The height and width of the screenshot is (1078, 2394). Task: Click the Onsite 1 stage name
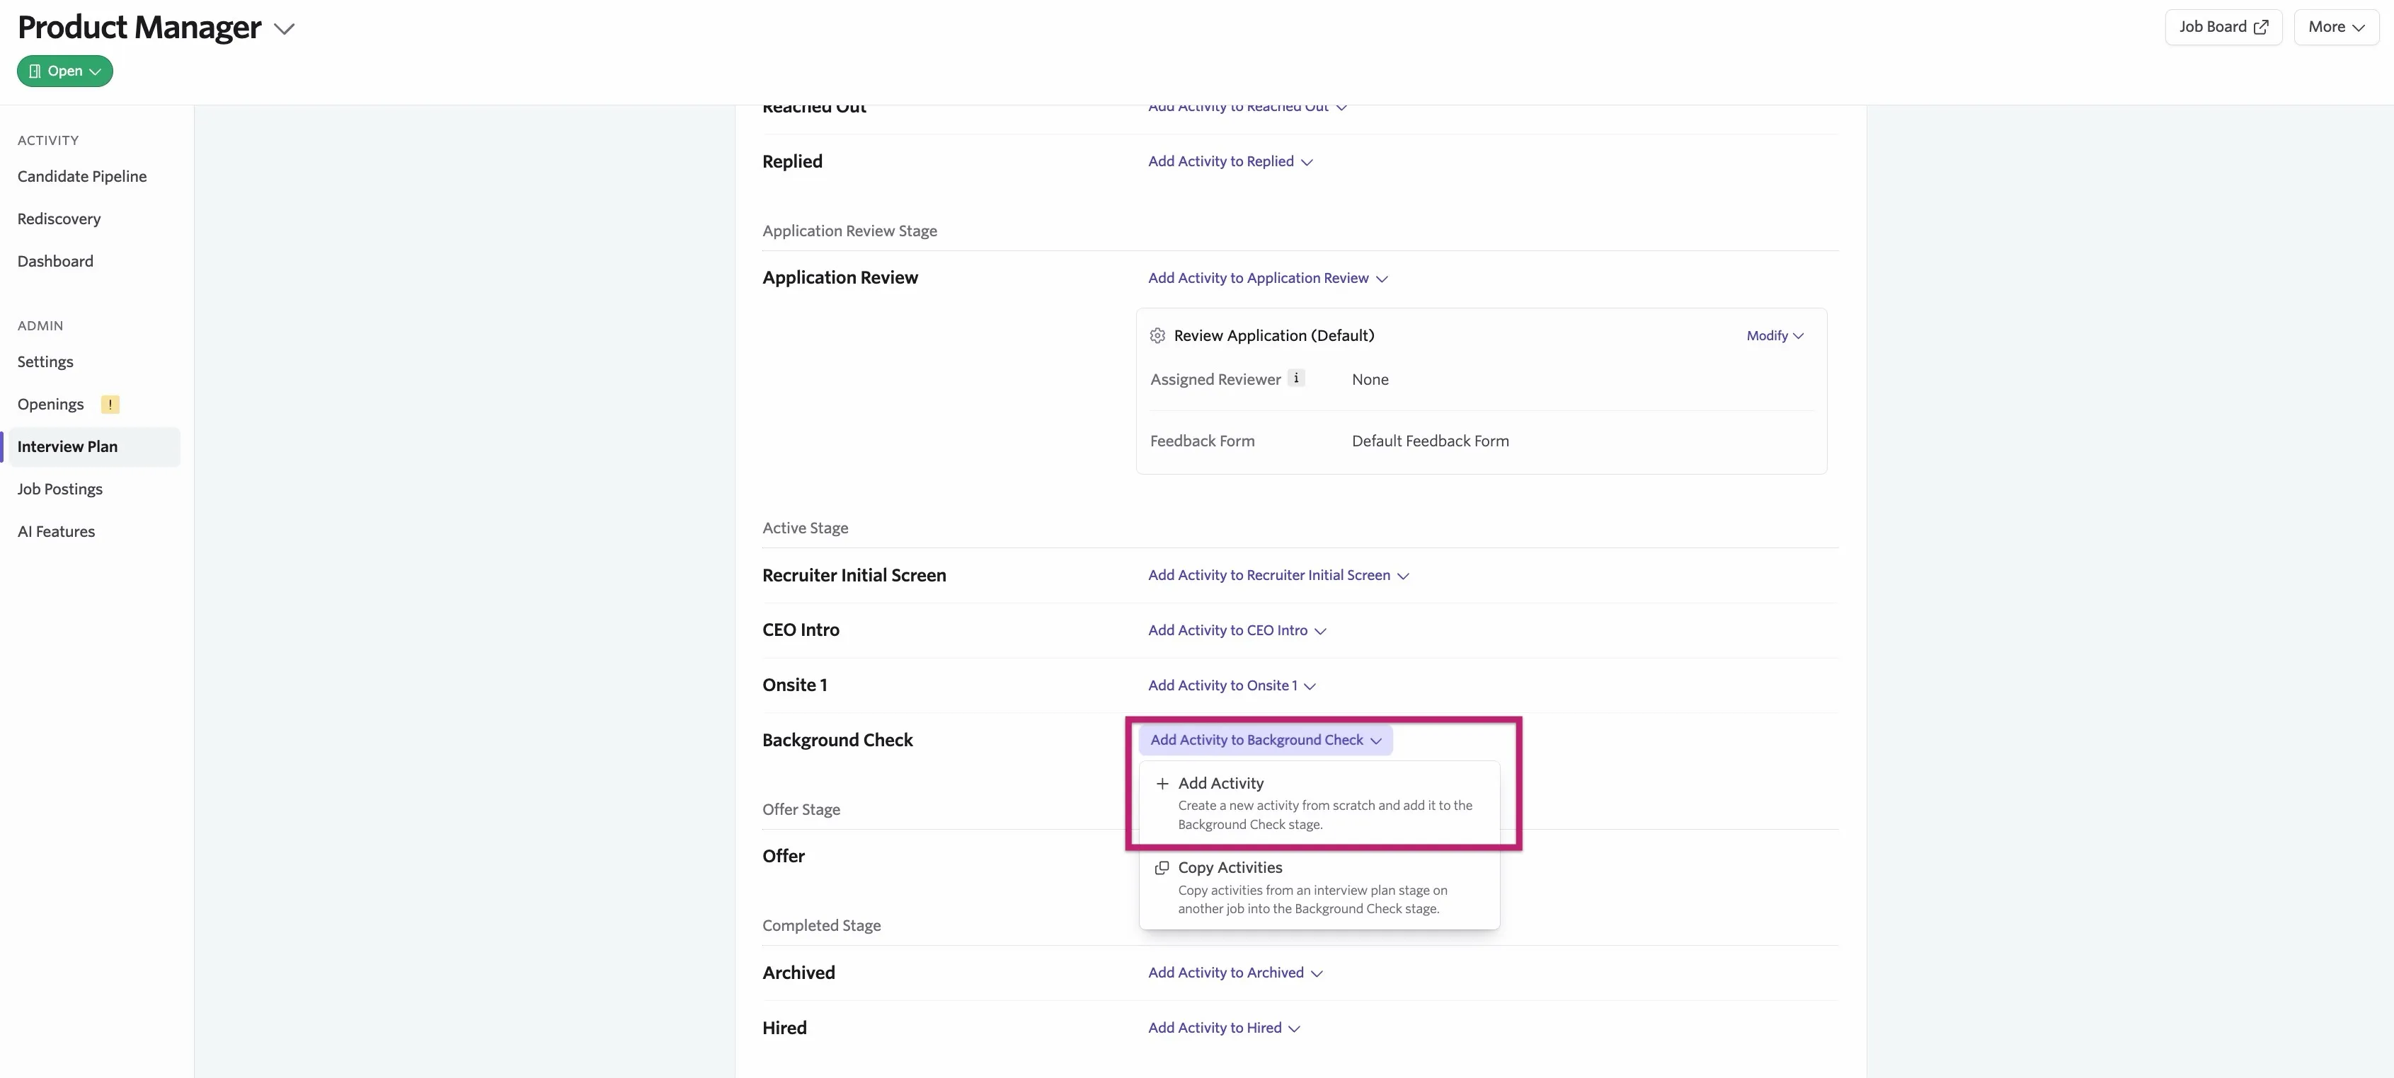pyautogui.click(x=795, y=685)
